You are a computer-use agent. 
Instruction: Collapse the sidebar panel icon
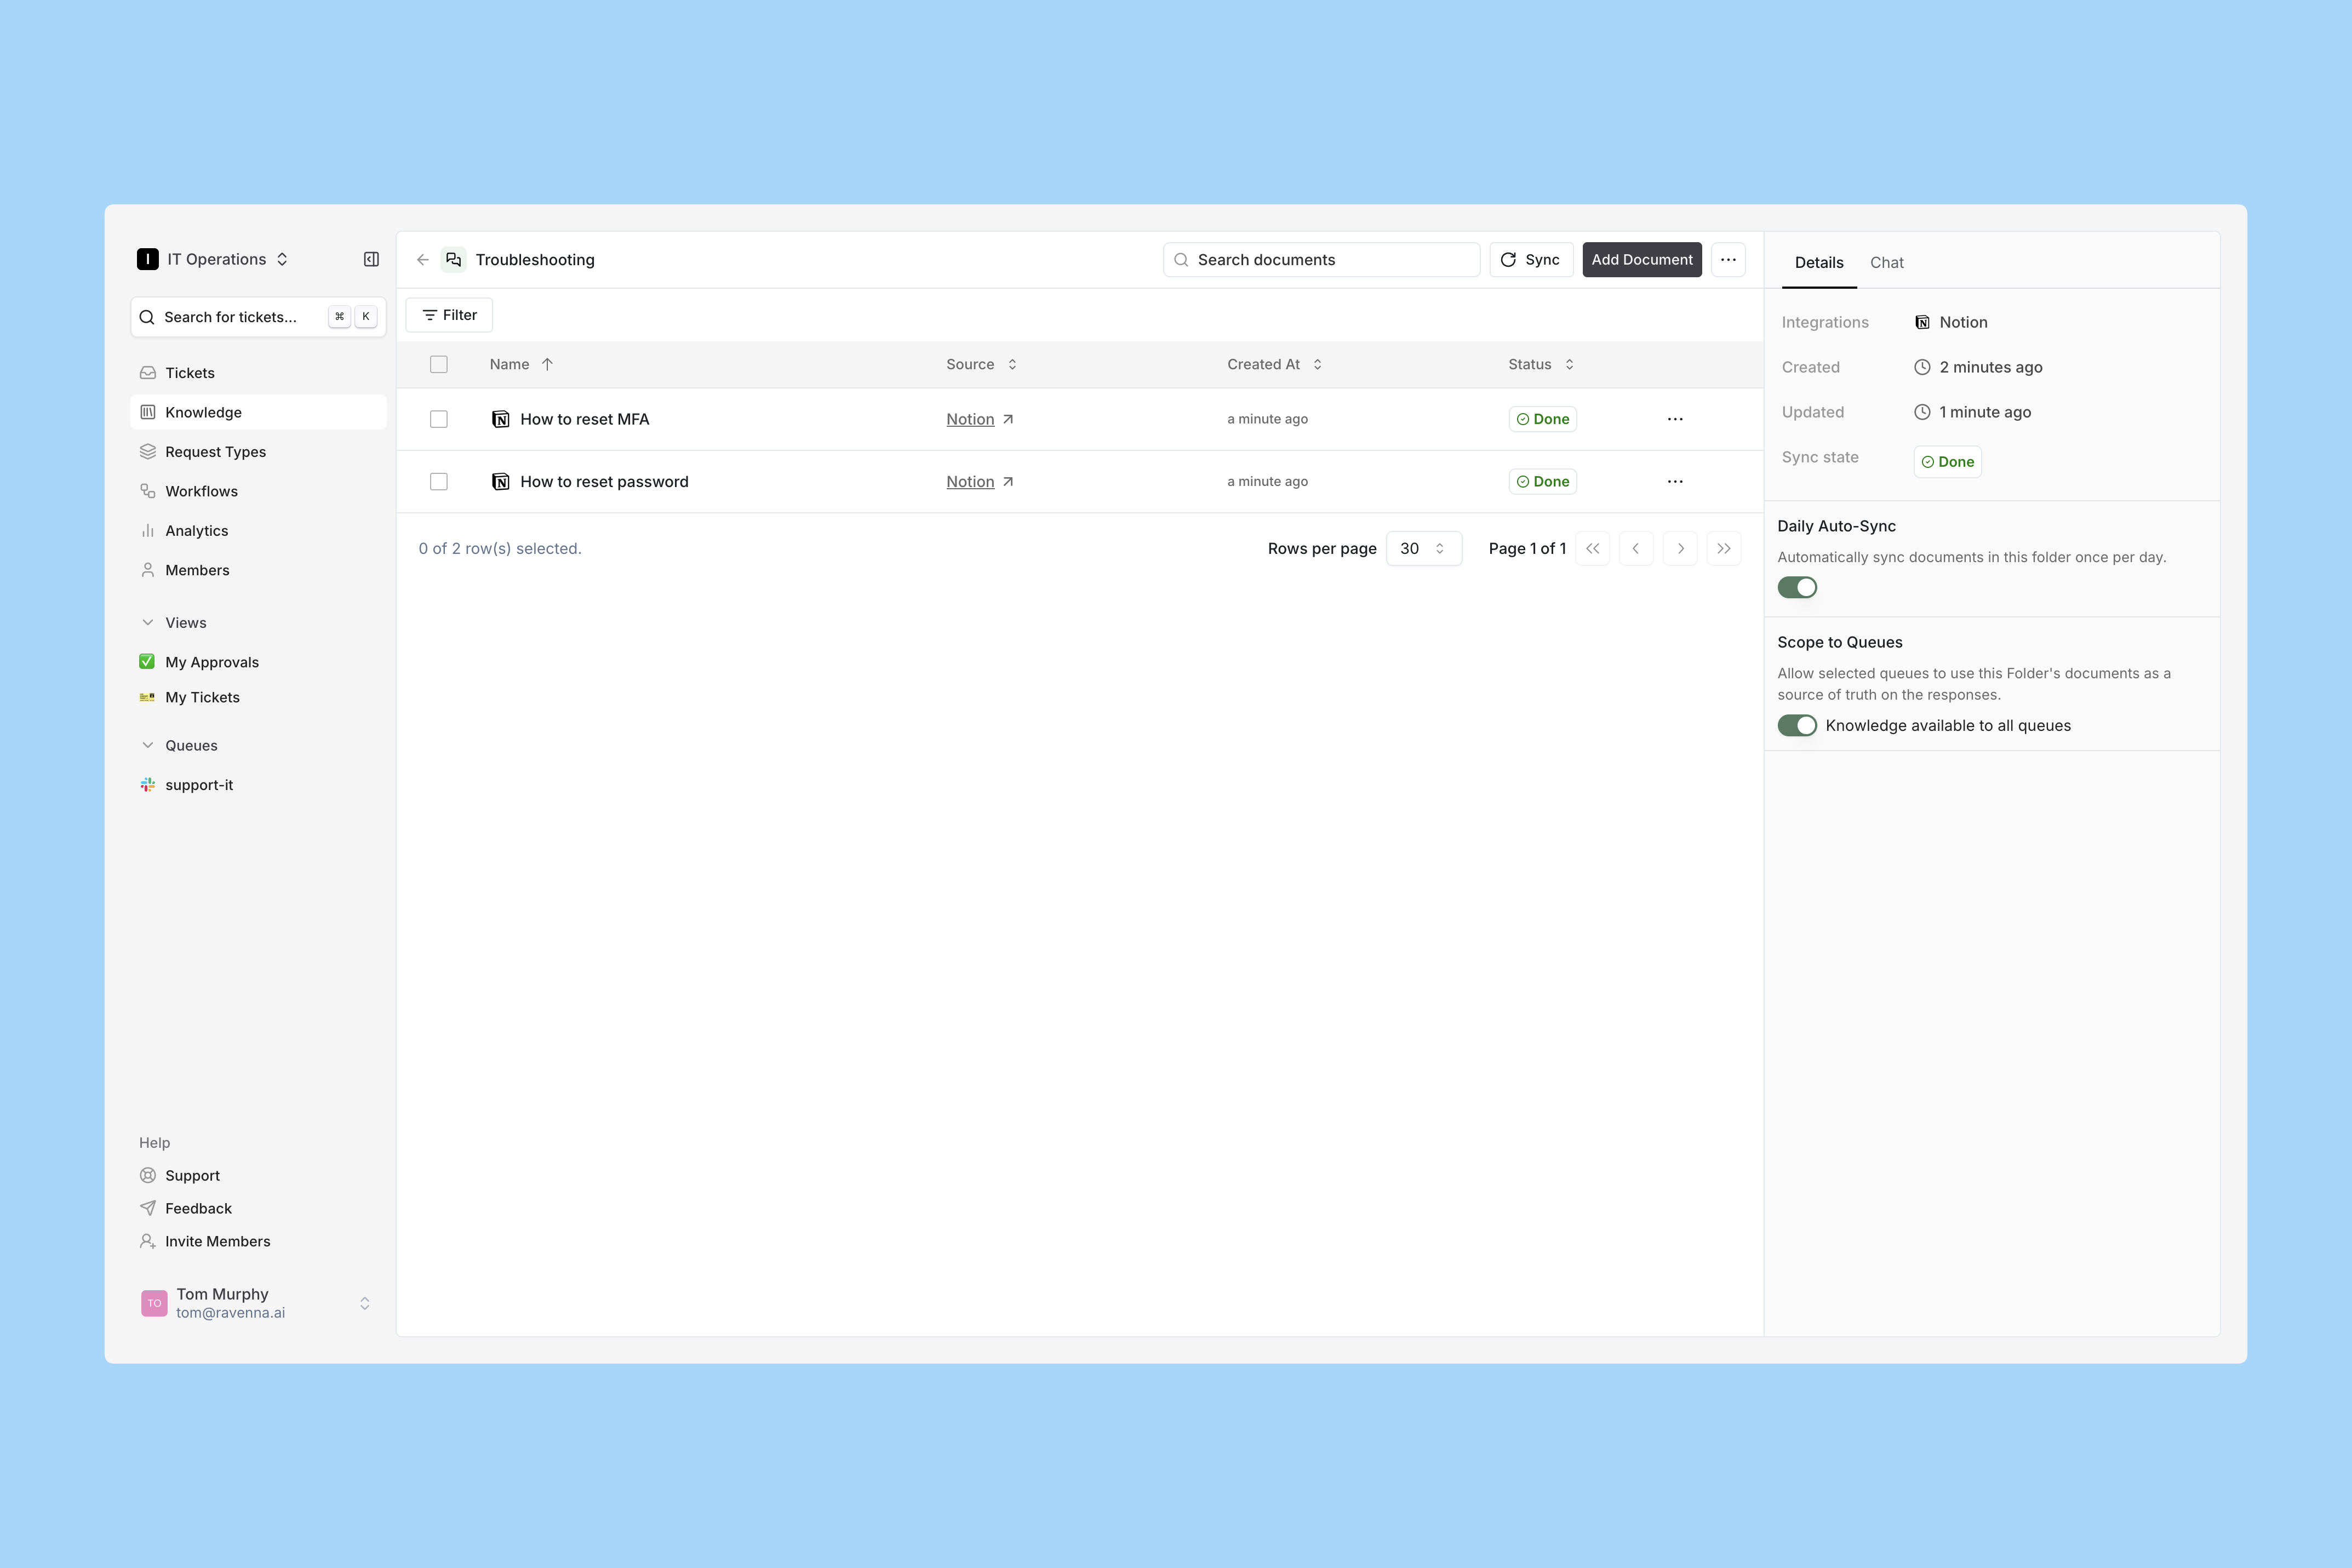[x=371, y=259]
